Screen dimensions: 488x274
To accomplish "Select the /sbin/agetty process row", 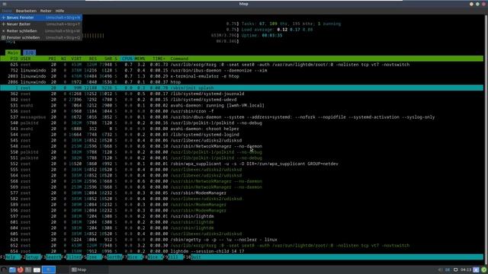I will 242,240.
